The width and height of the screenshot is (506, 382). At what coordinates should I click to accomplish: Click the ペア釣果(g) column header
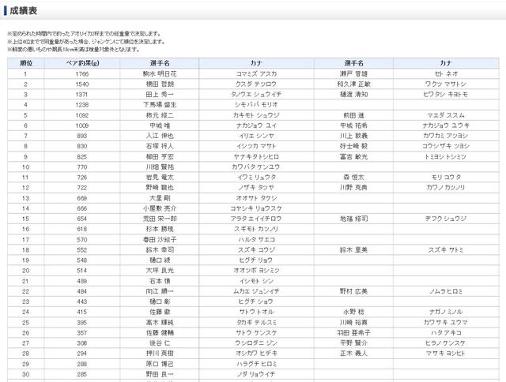tap(82, 62)
